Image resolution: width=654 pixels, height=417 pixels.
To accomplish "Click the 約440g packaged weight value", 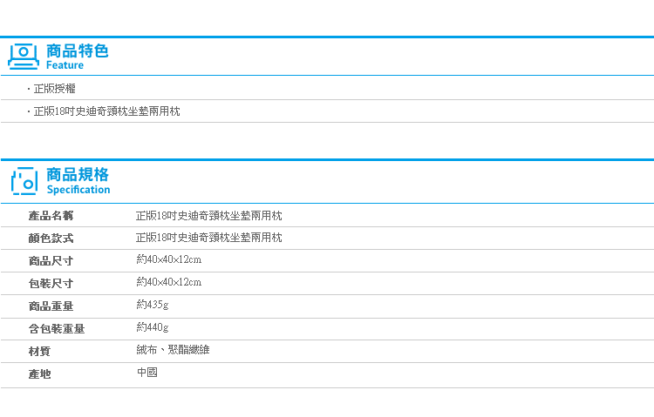I will coord(153,327).
